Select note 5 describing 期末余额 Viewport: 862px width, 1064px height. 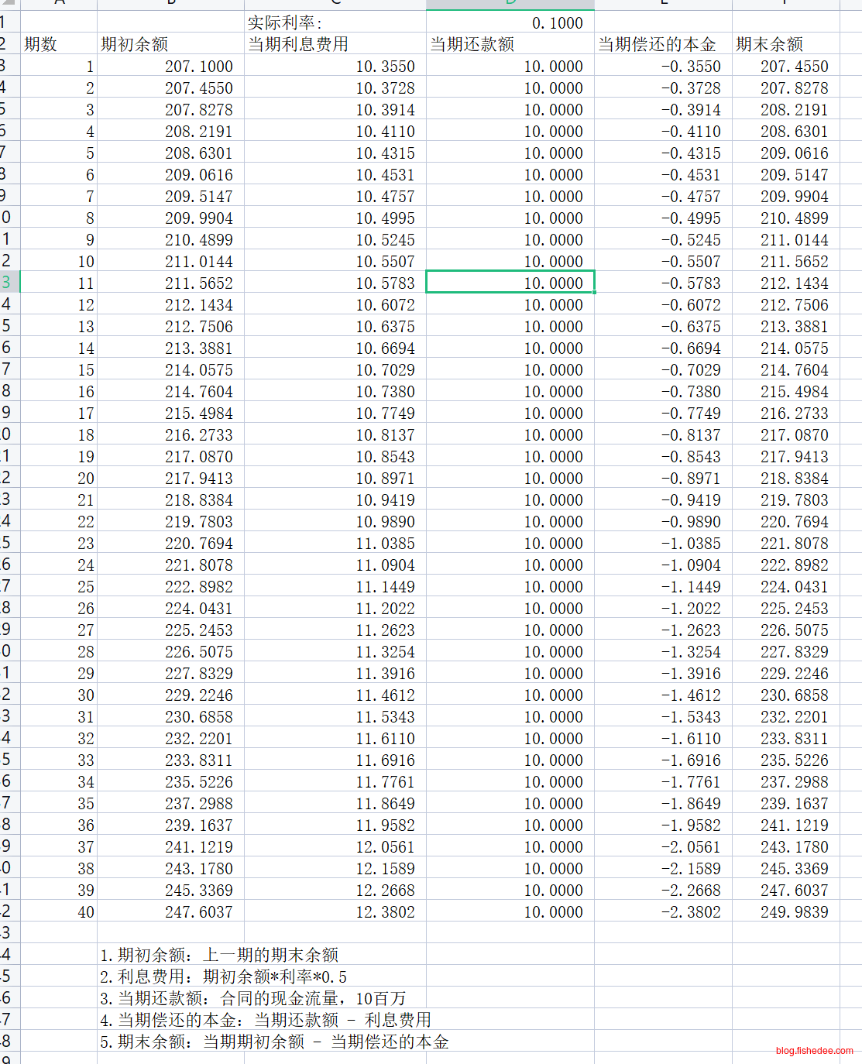pos(274,1042)
